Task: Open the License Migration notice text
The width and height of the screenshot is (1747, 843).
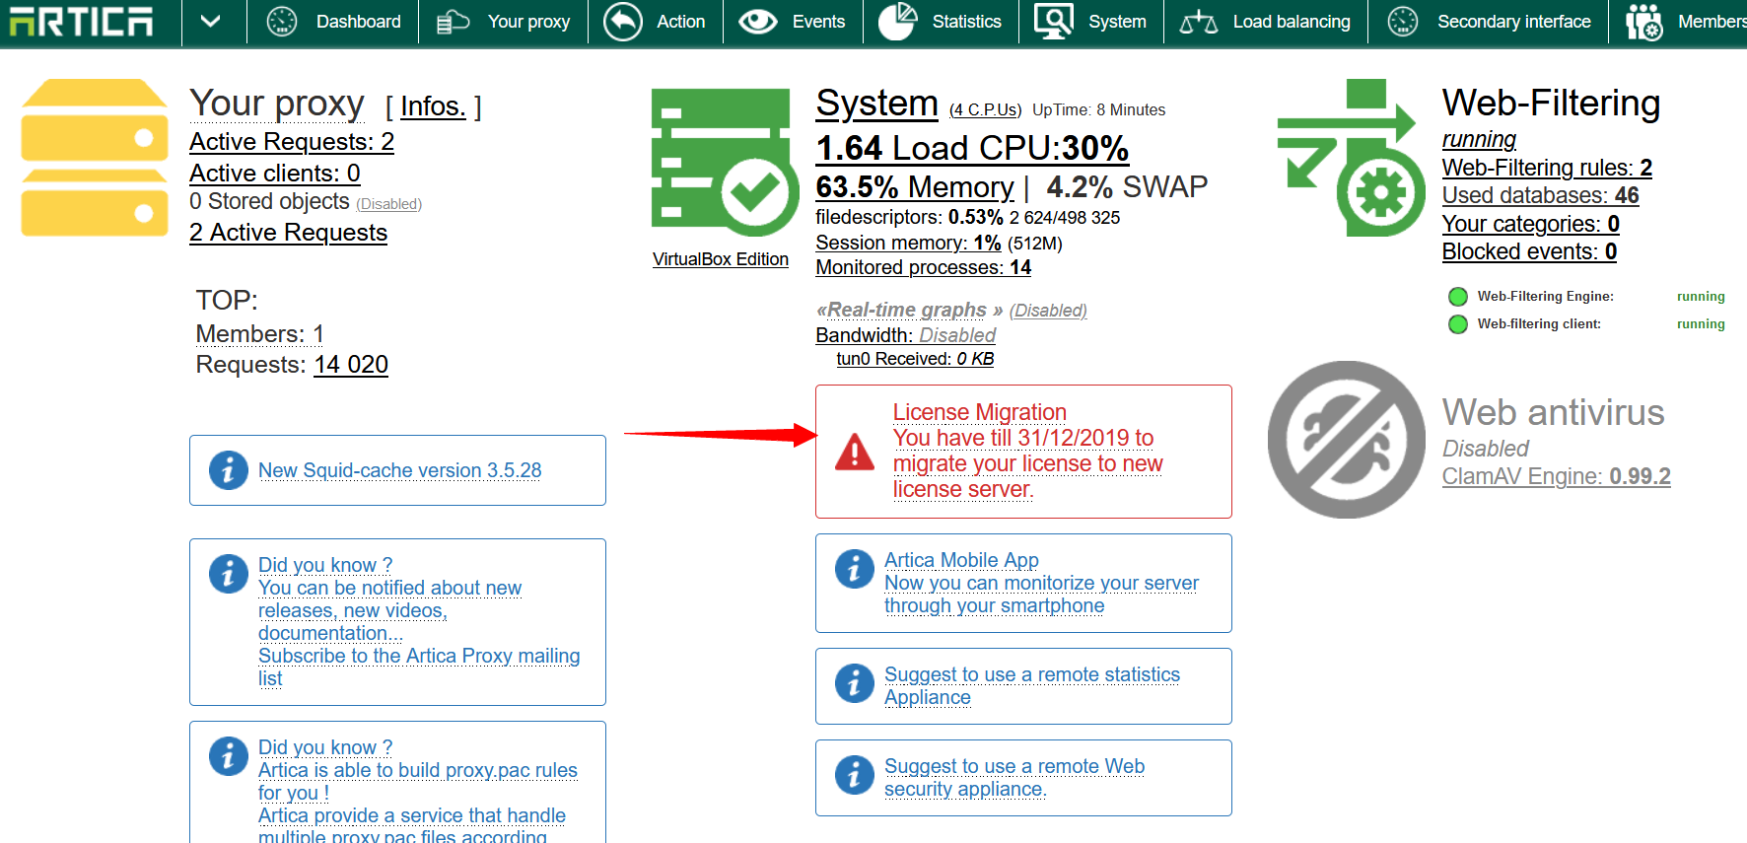Action: pyautogui.click(x=1027, y=451)
